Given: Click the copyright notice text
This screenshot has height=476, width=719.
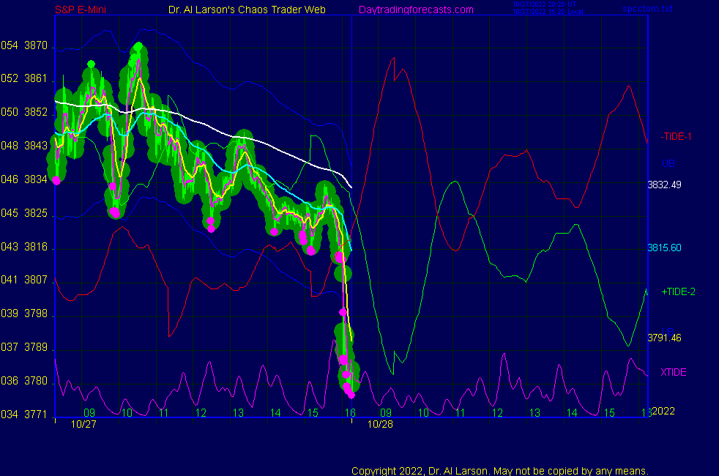Looking at the screenshot, I should (x=500, y=470).
